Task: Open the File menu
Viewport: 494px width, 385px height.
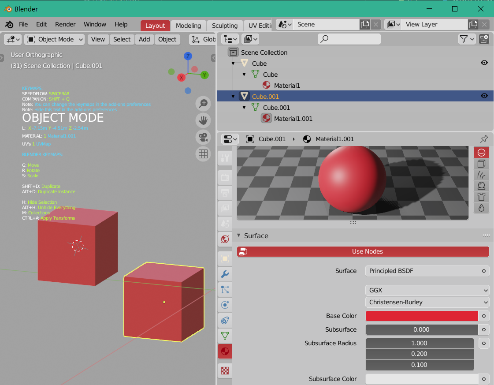Action: click(23, 24)
